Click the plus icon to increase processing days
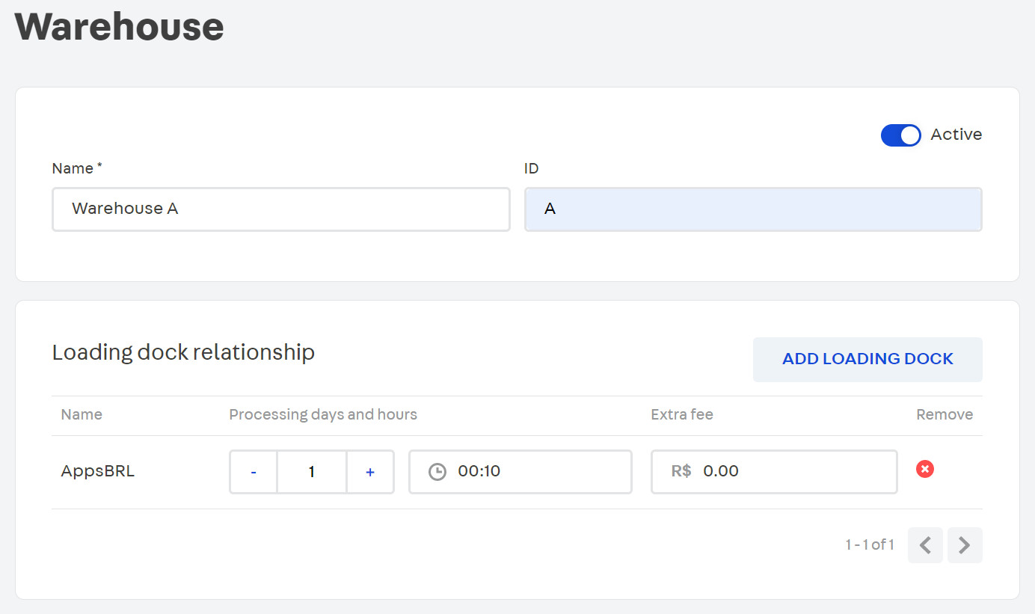This screenshot has height=614, width=1035. tap(370, 471)
